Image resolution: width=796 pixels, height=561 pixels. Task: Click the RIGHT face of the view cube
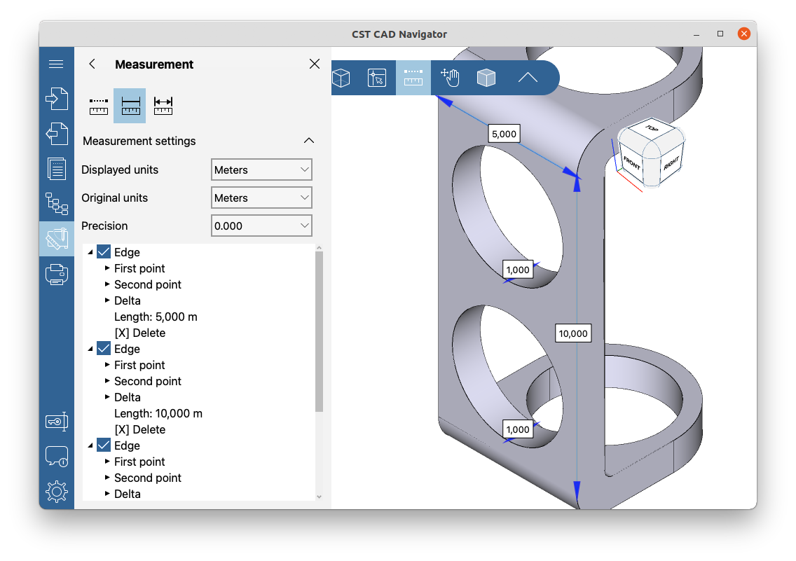coord(671,162)
